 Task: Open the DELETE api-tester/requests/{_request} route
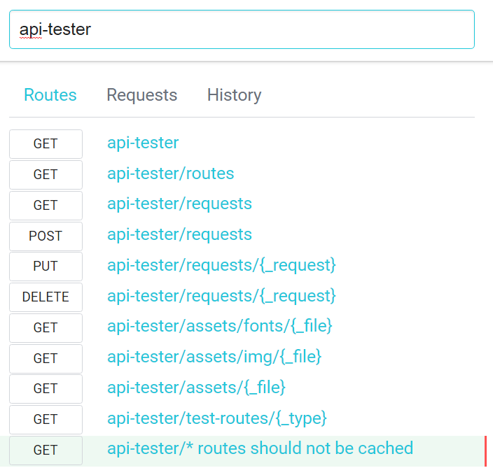[221, 296]
